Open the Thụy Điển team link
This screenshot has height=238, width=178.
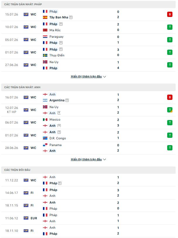[57, 55]
